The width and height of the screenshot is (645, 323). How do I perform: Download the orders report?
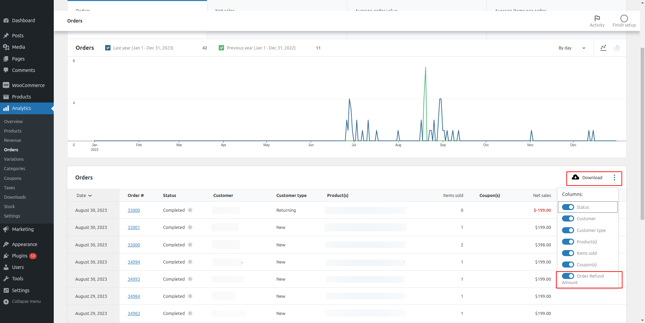coord(587,178)
